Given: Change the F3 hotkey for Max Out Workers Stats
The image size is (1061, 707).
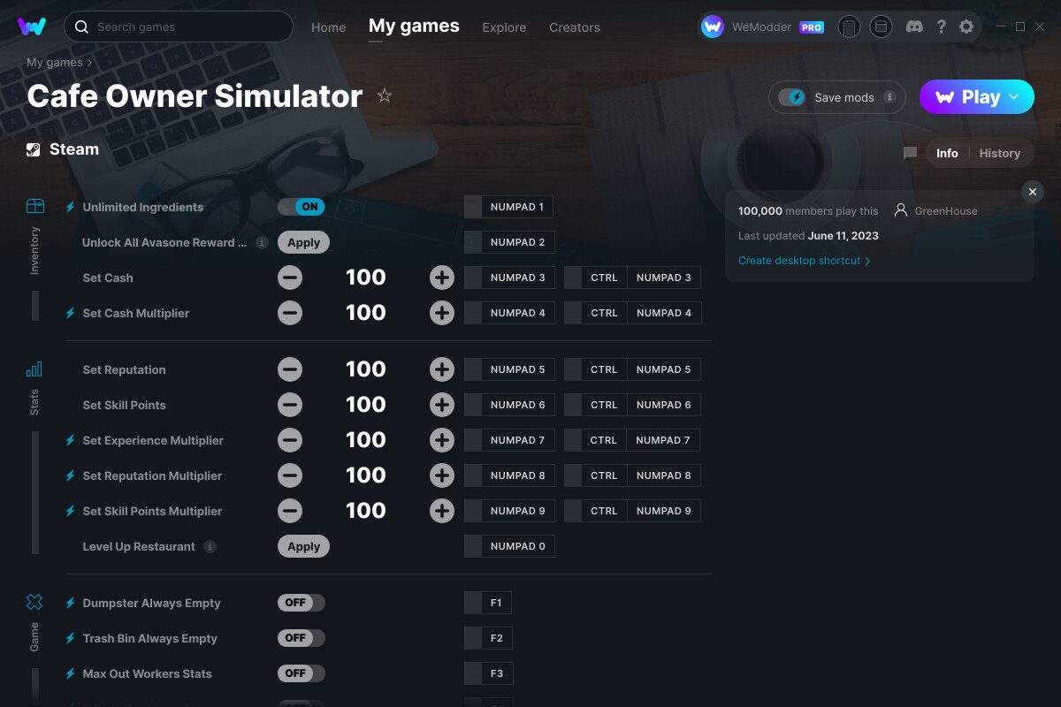Looking at the screenshot, I should (x=489, y=673).
